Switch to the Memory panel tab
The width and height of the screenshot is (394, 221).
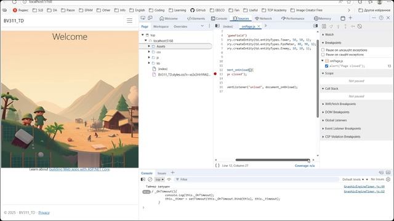[x=323, y=18]
